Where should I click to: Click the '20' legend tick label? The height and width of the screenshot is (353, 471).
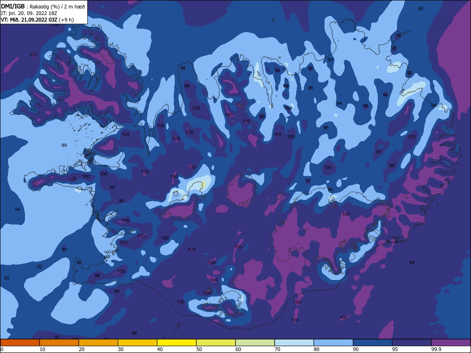[81, 349]
